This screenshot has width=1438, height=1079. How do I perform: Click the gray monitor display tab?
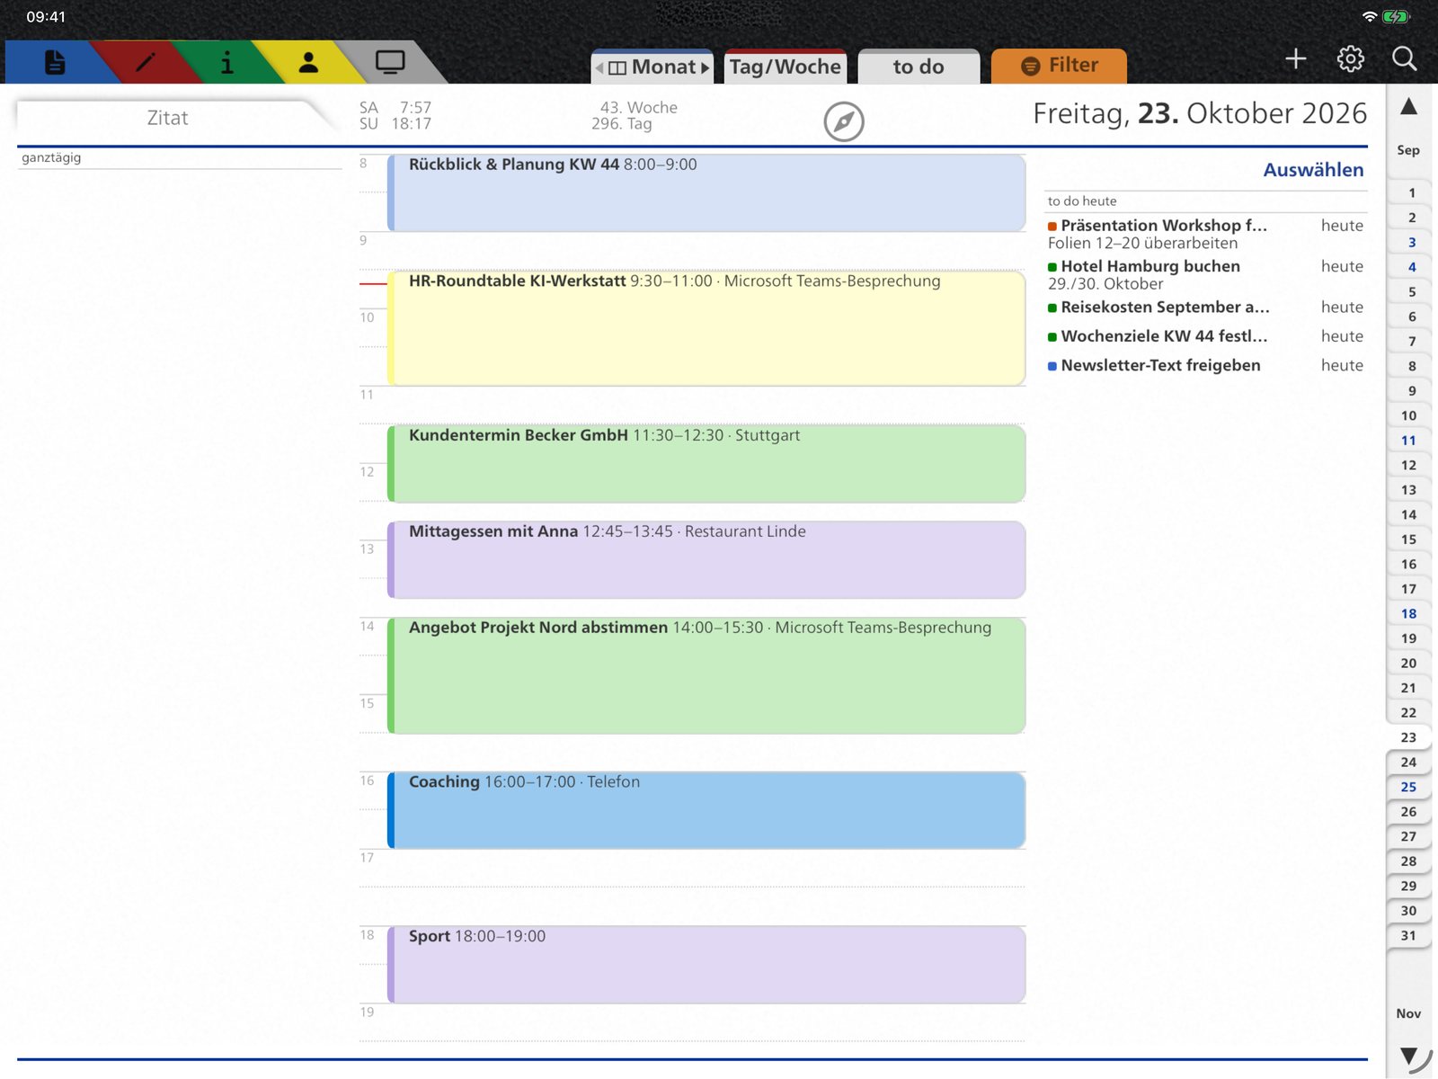[x=390, y=62]
